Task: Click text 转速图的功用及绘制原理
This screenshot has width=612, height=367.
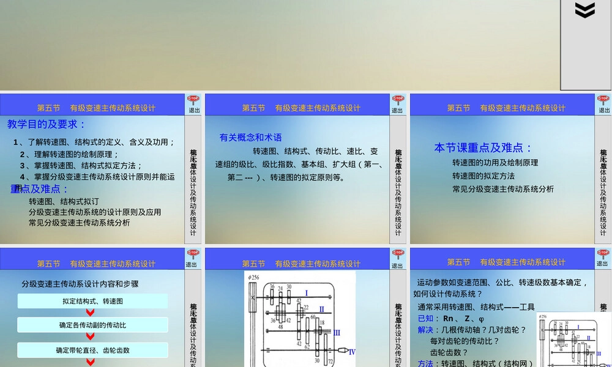Action: coord(495,163)
